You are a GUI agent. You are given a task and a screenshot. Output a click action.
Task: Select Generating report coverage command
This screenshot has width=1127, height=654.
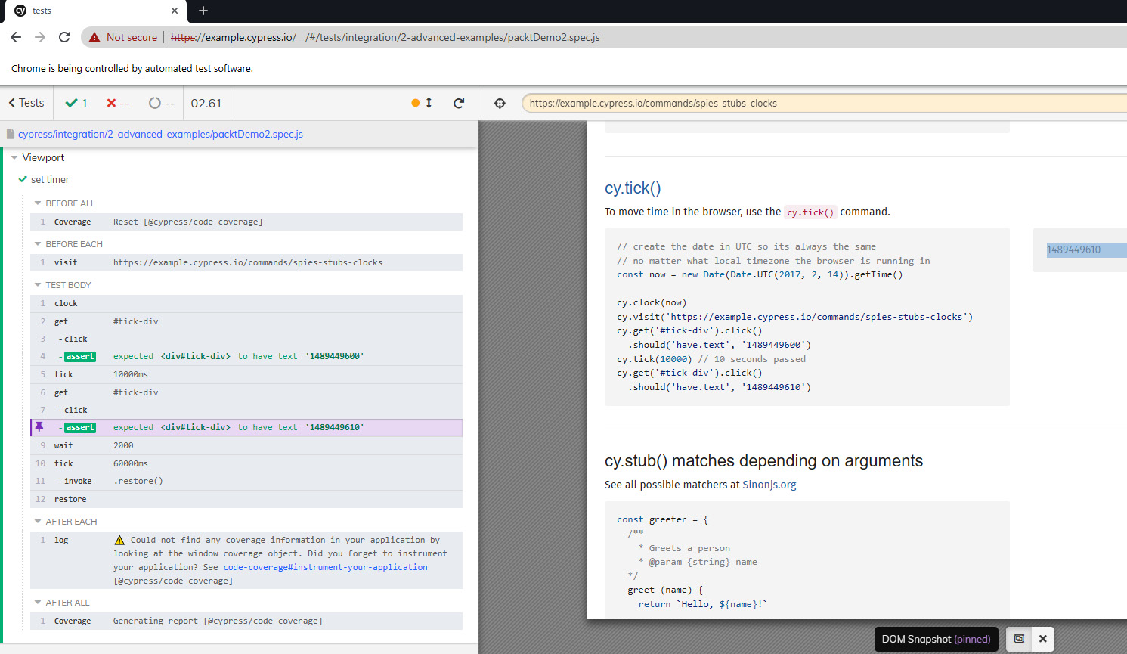(246, 621)
